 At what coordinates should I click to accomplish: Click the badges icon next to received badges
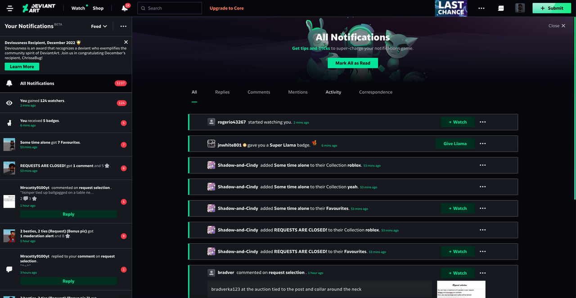tap(9, 123)
